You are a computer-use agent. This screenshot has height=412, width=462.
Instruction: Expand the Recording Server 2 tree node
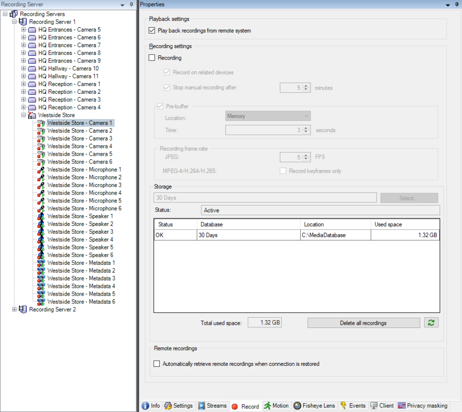click(14, 309)
